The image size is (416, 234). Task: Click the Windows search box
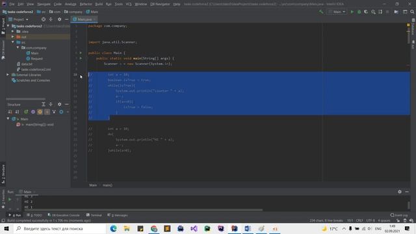pyautogui.click(x=60, y=228)
